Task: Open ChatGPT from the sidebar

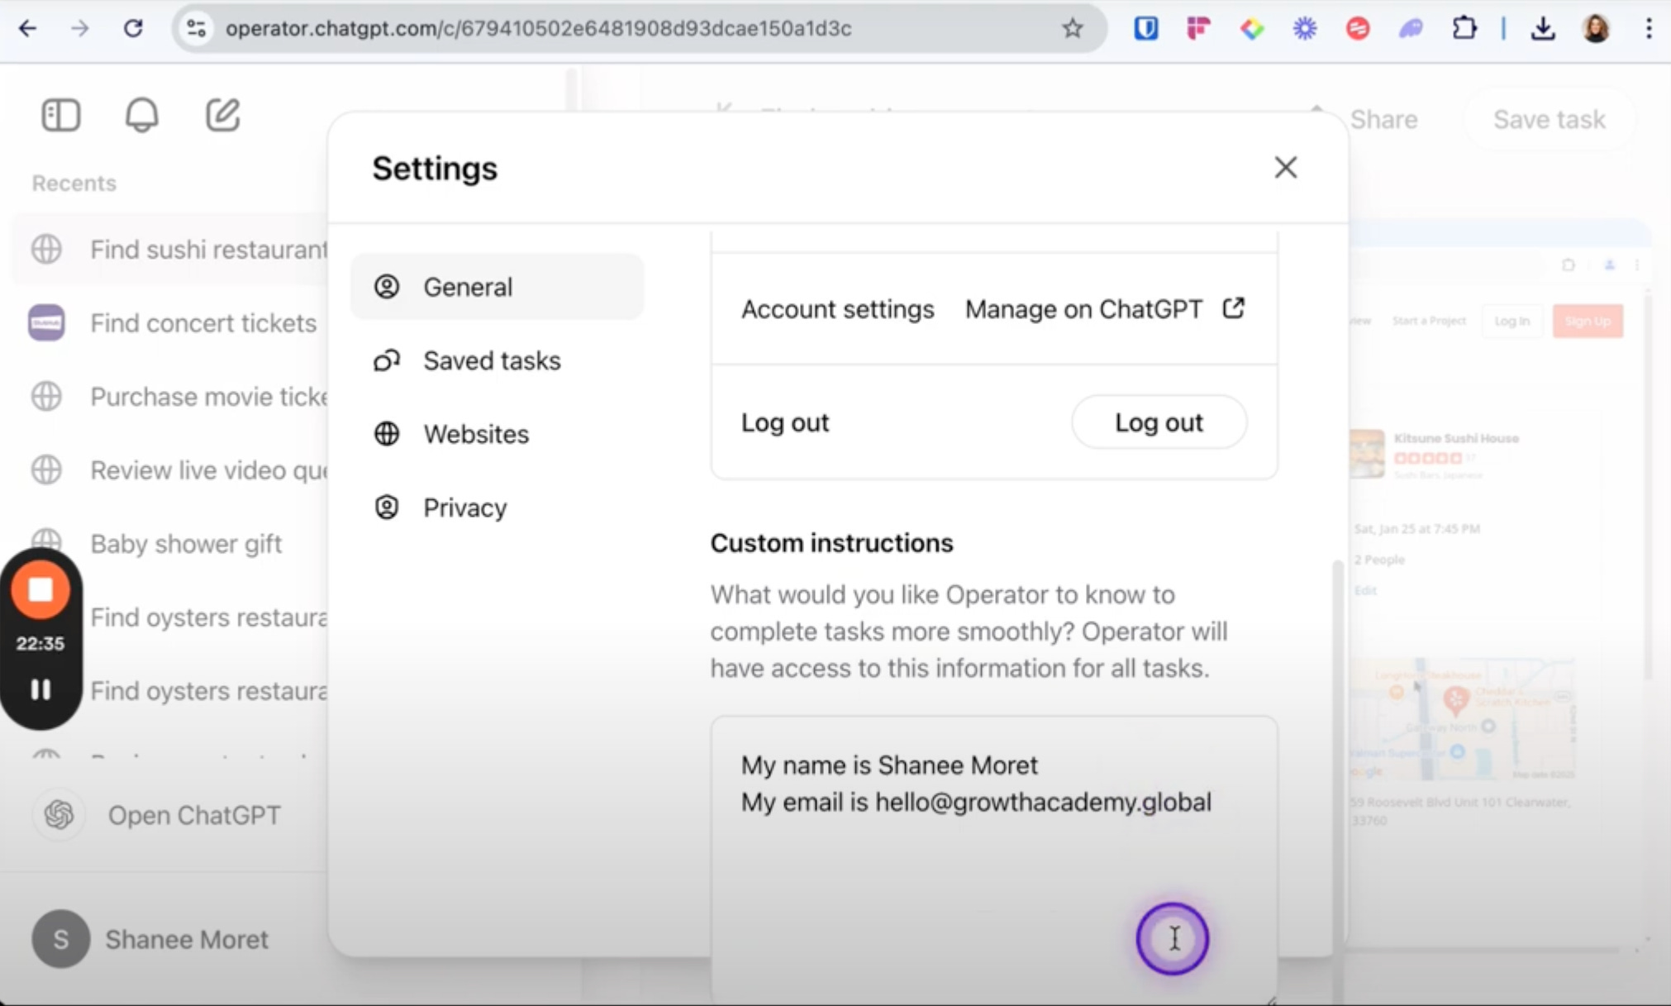Action: coord(194,815)
